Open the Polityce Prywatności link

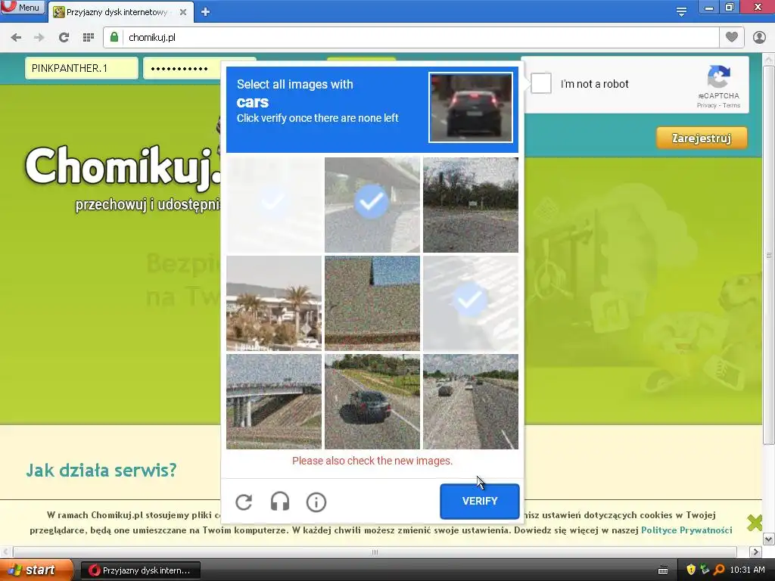coord(686,530)
